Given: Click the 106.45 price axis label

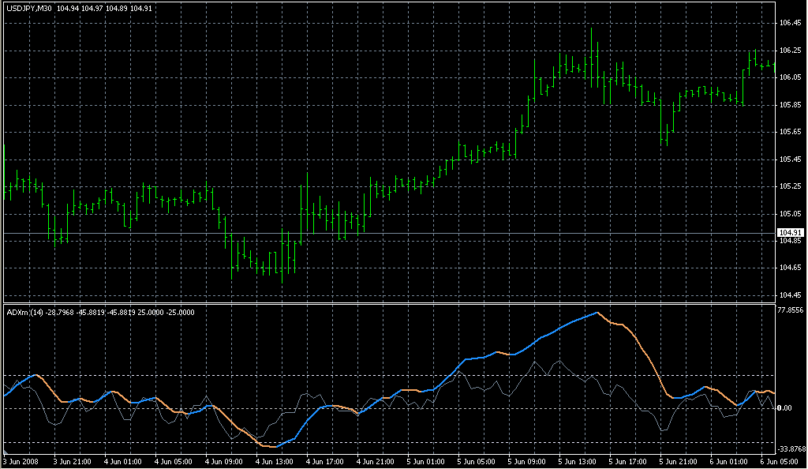Looking at the screenshot, I should [789, 23].
